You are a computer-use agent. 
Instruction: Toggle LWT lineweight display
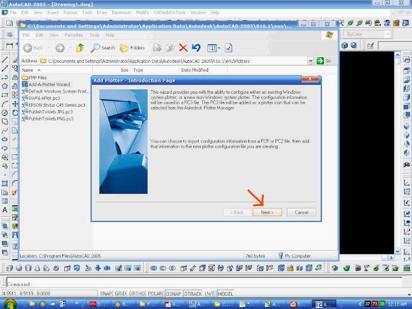210,294
